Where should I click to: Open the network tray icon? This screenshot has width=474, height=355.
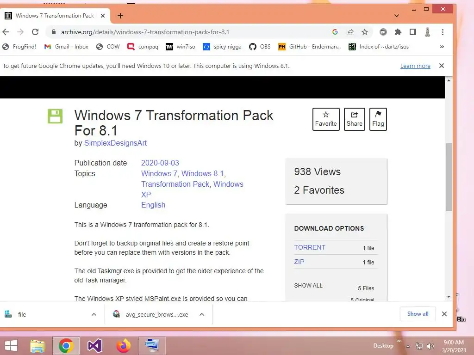point(419,346)
